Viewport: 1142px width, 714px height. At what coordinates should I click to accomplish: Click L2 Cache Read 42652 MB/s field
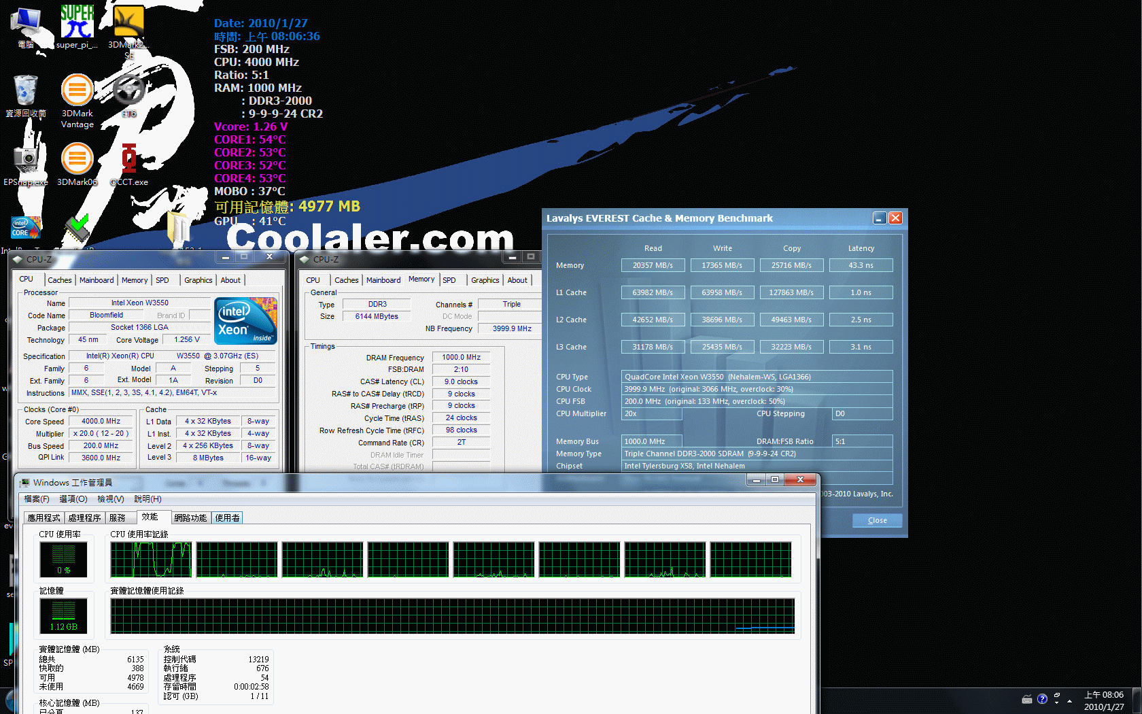tap(653, 320)
